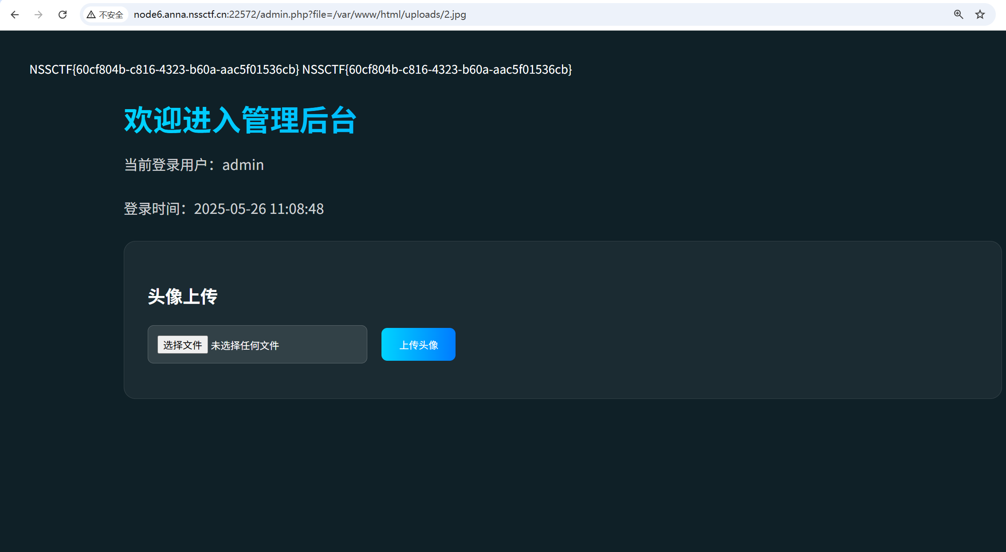The height and width of the screenshot is (552, 1006).
Task: Click the second NSSCTF flag string
Action: [x=437, y=70]
